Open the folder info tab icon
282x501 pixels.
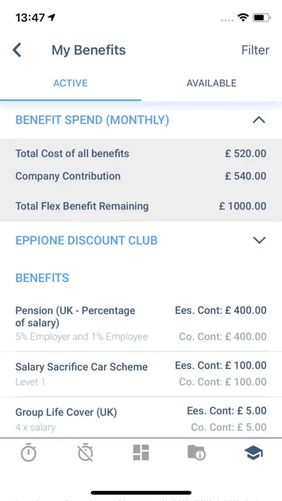[x=196, y=453]
